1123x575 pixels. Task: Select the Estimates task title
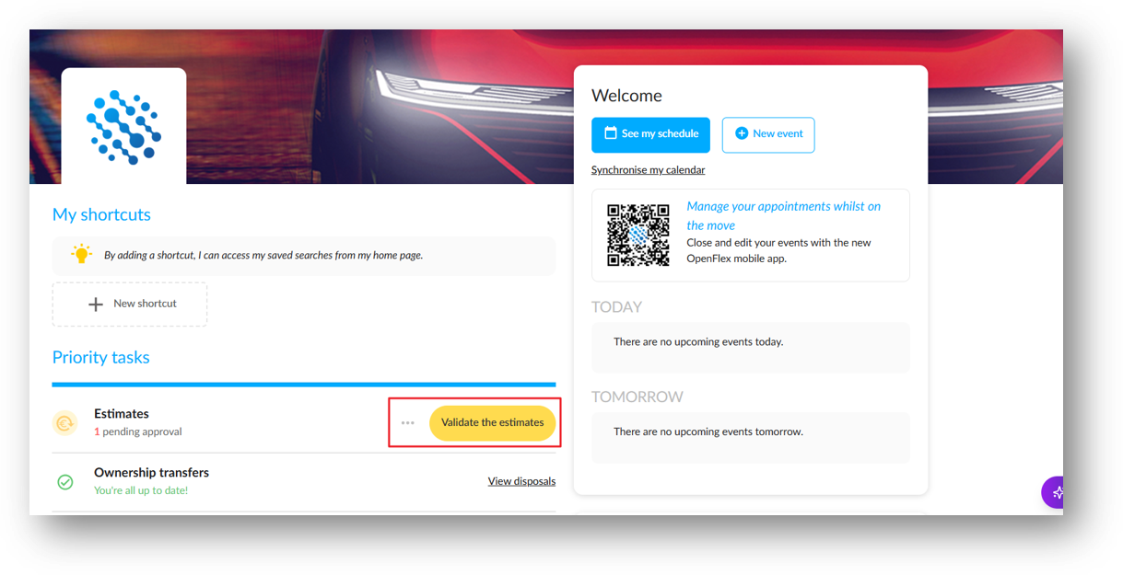122,414
